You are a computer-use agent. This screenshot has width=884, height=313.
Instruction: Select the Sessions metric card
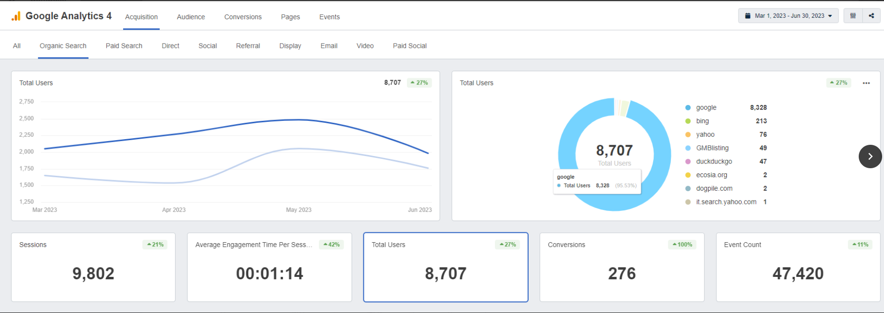click(93, 267)
